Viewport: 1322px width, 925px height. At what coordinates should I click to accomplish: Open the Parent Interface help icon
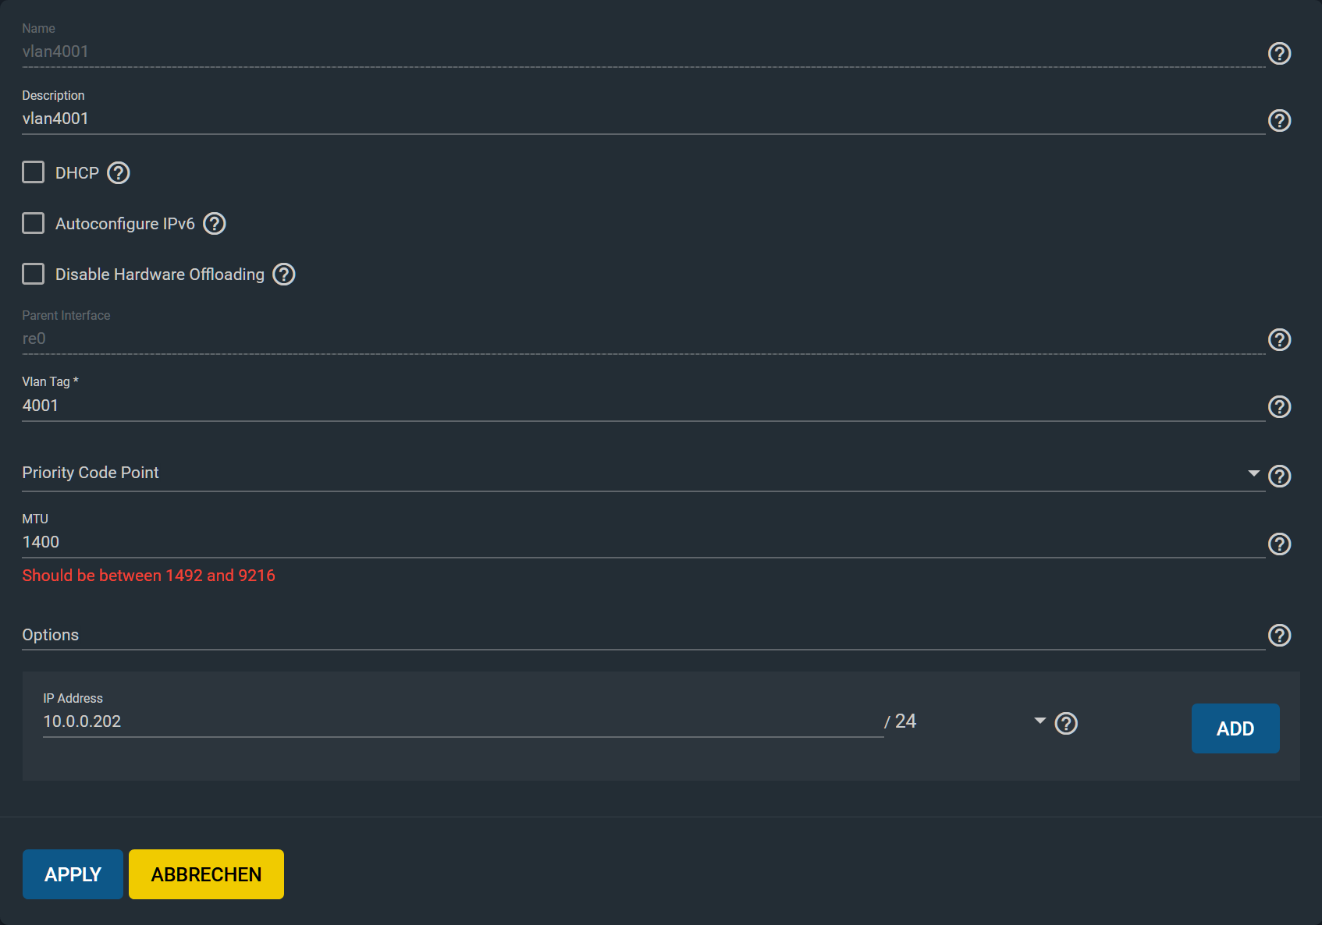click(x=1279, y=339)
